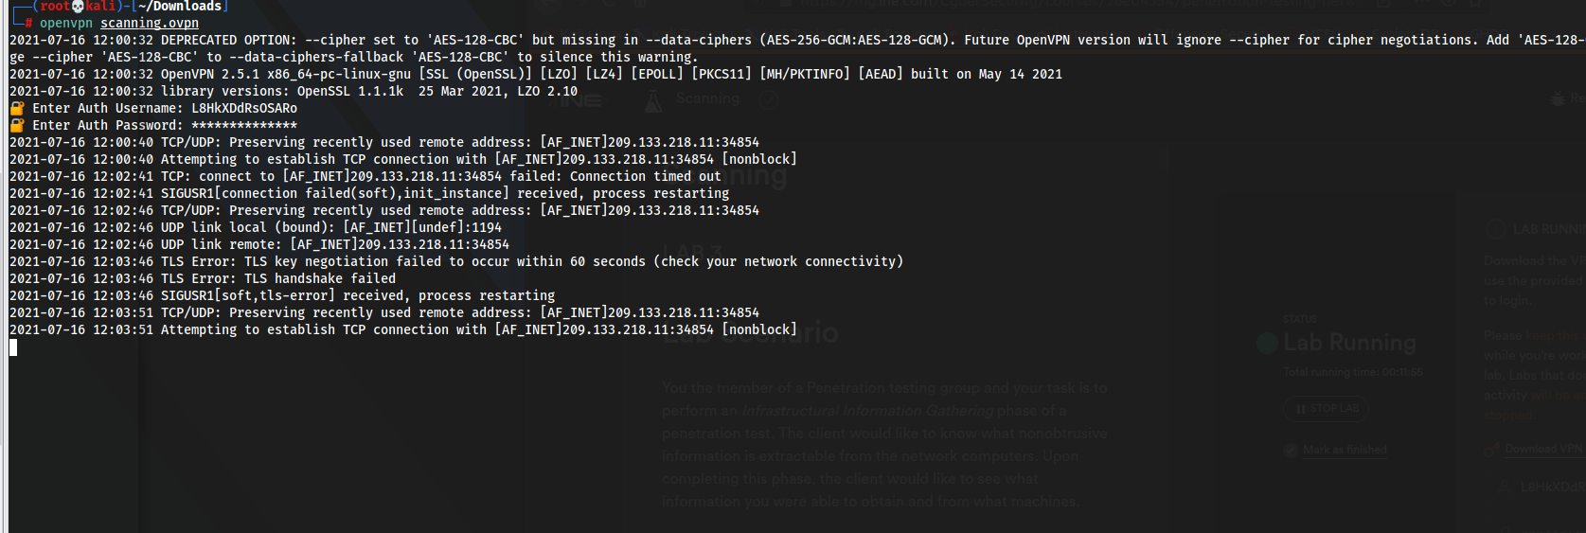Click the dimmed pause icon in STOP LAB

(1301, 409)
